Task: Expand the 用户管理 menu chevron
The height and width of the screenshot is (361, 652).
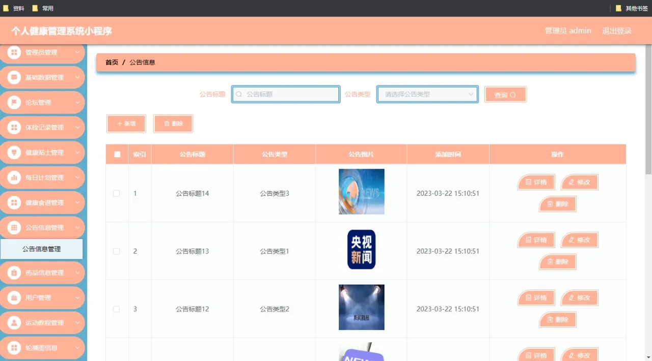Action: click(77, 297)
